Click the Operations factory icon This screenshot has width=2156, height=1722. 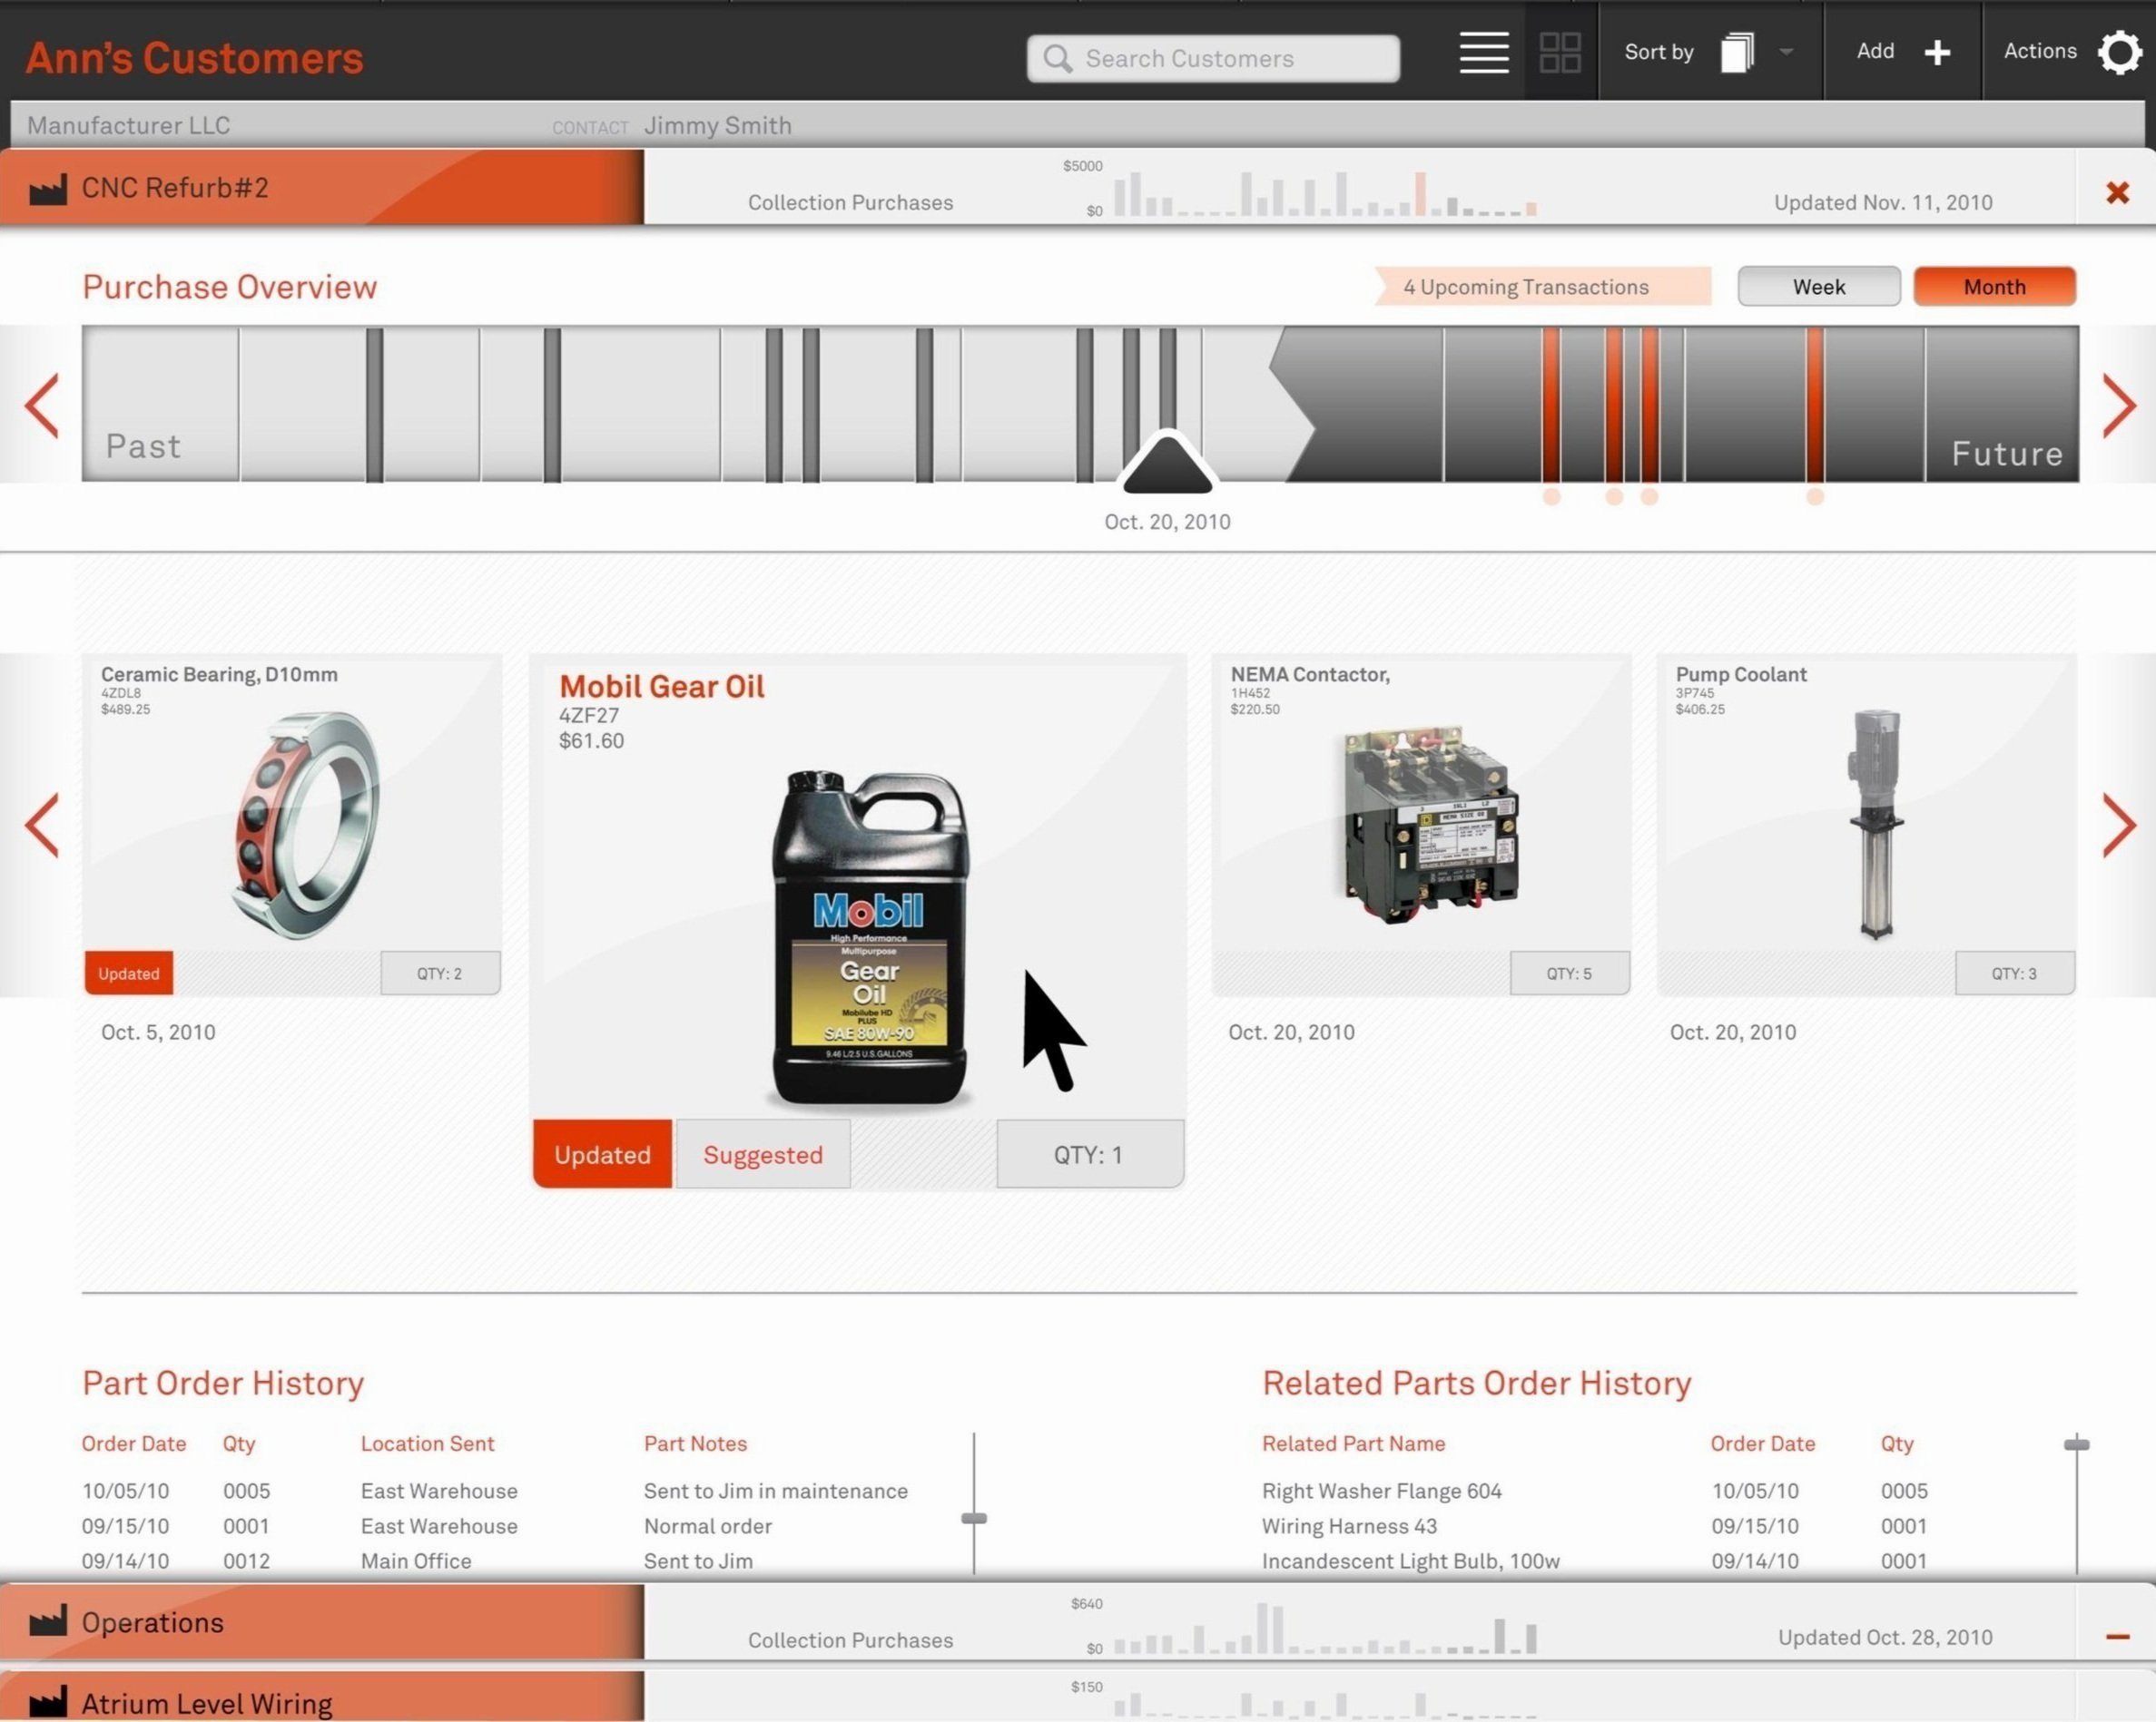click(x=47, y=1621)
